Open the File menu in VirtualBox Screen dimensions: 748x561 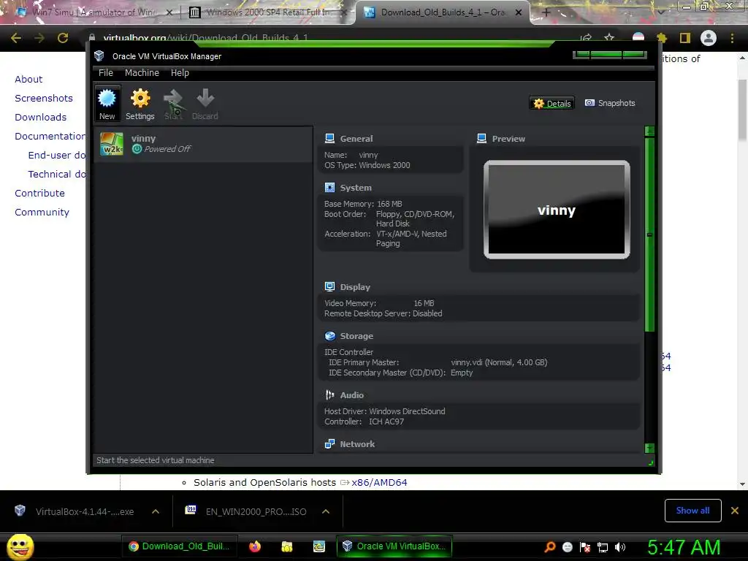pyautogui.click(x=106, y=73)
